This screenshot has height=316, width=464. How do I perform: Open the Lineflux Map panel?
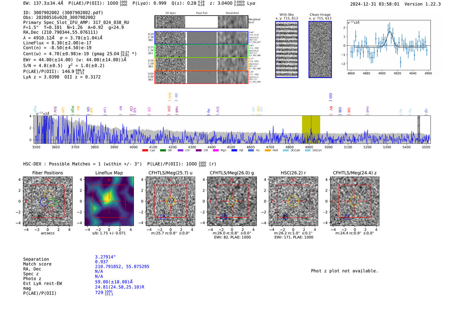(x=109, y=201)
